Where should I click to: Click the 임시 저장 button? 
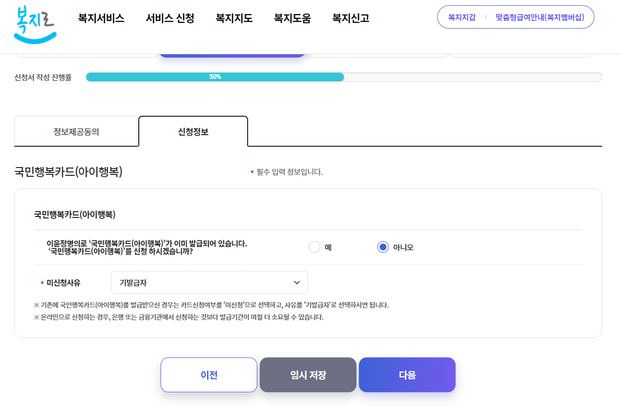(308, 375)
